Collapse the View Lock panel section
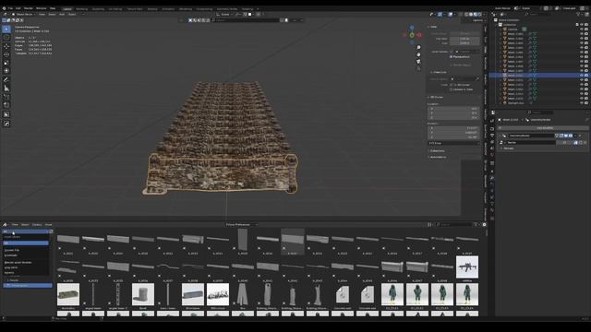 (x=440, y=72)
